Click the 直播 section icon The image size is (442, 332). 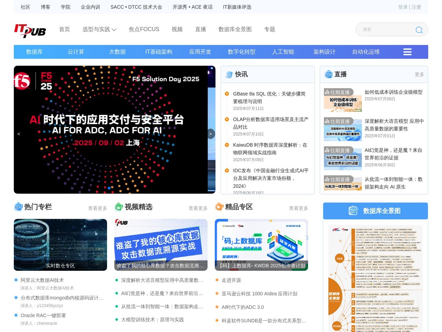(x=328, y=74)
